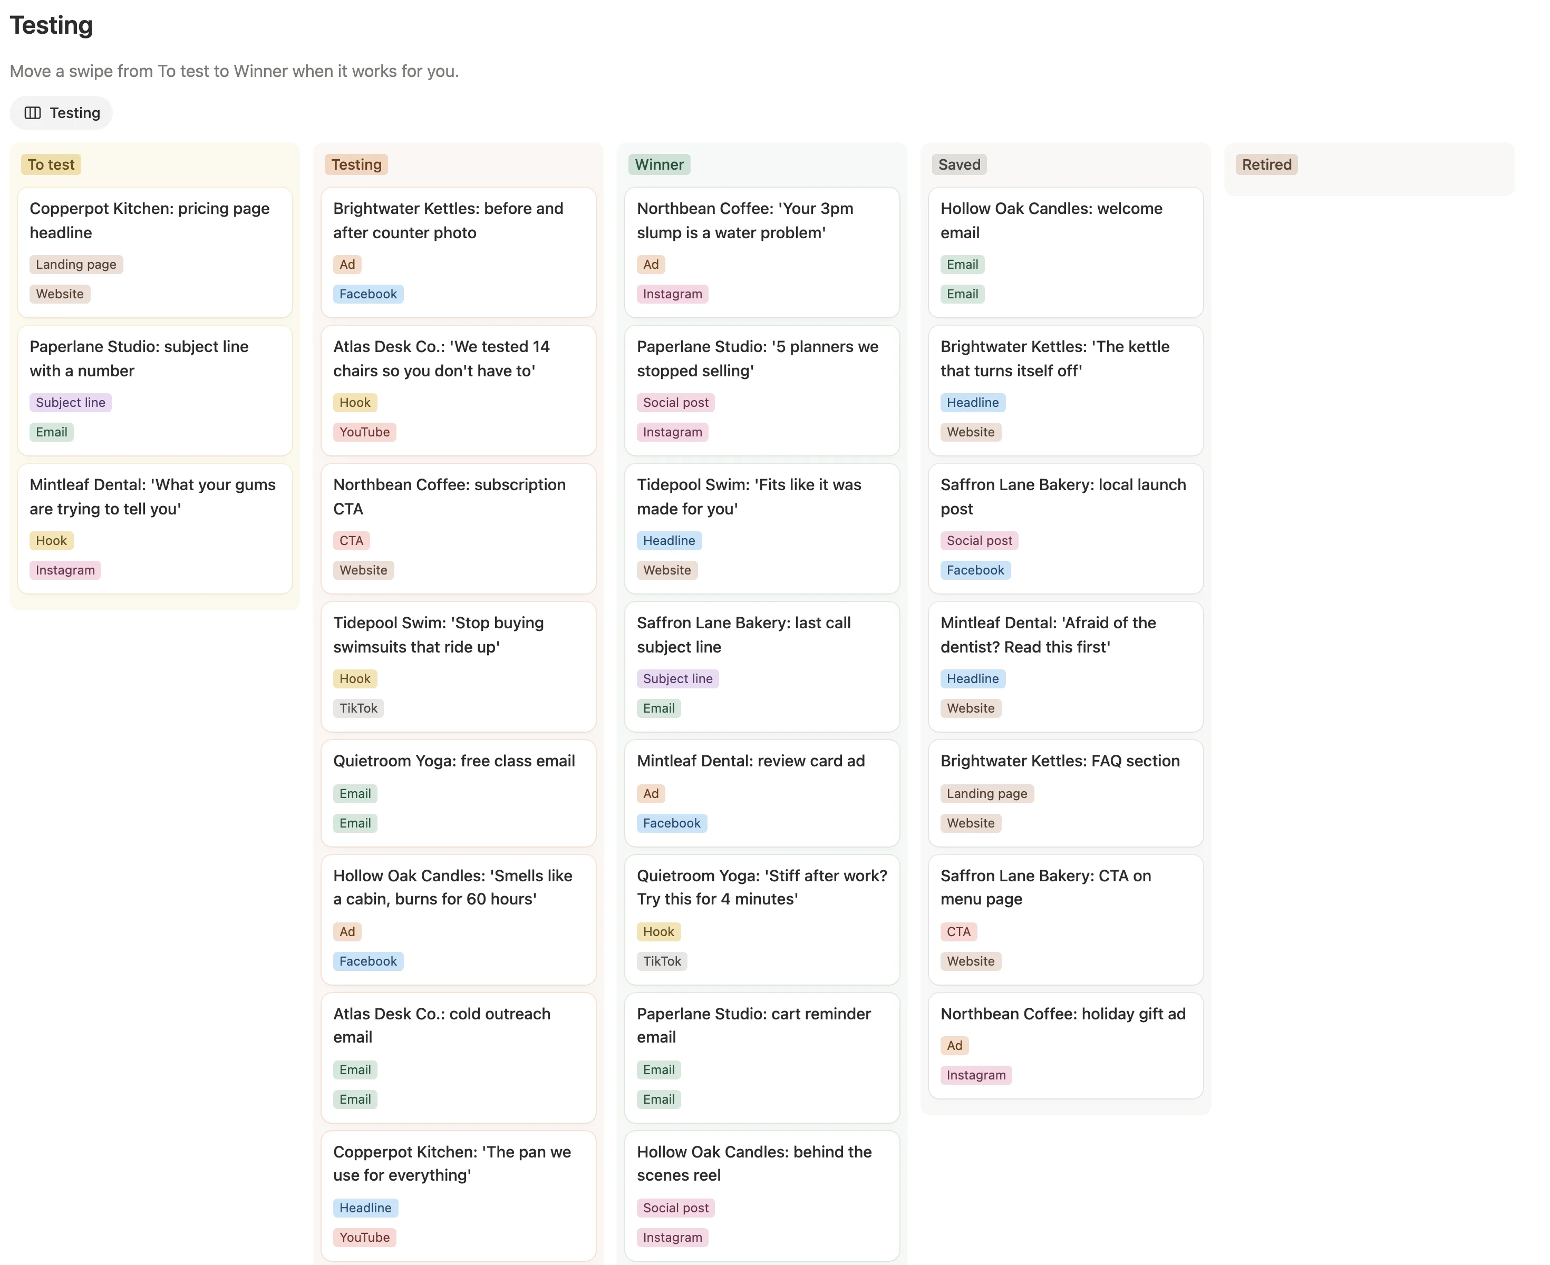Click the Winner column header tag
The width and height of the screenshot is (1550, 1265).
pos(659,164)
